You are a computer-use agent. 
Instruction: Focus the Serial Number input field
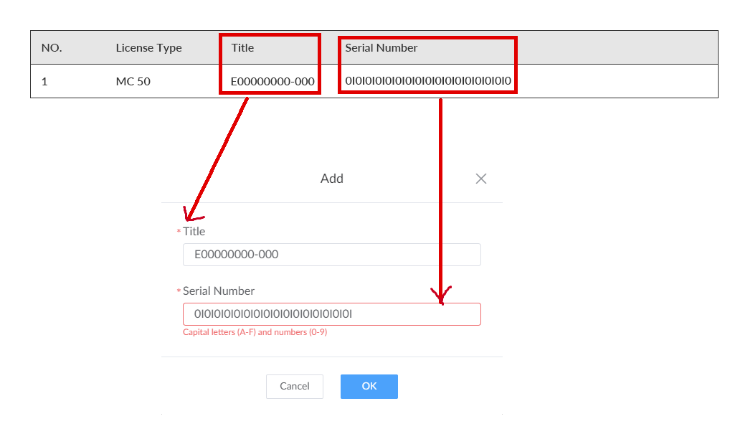click(331, 314)
